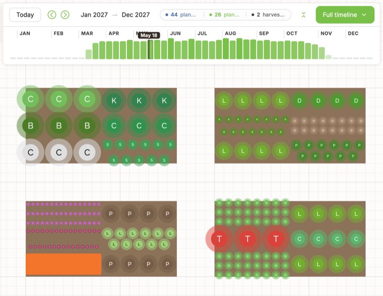Click the May 18 timeline marker
The width and height of the screenshot is (383, 296).
149,35
